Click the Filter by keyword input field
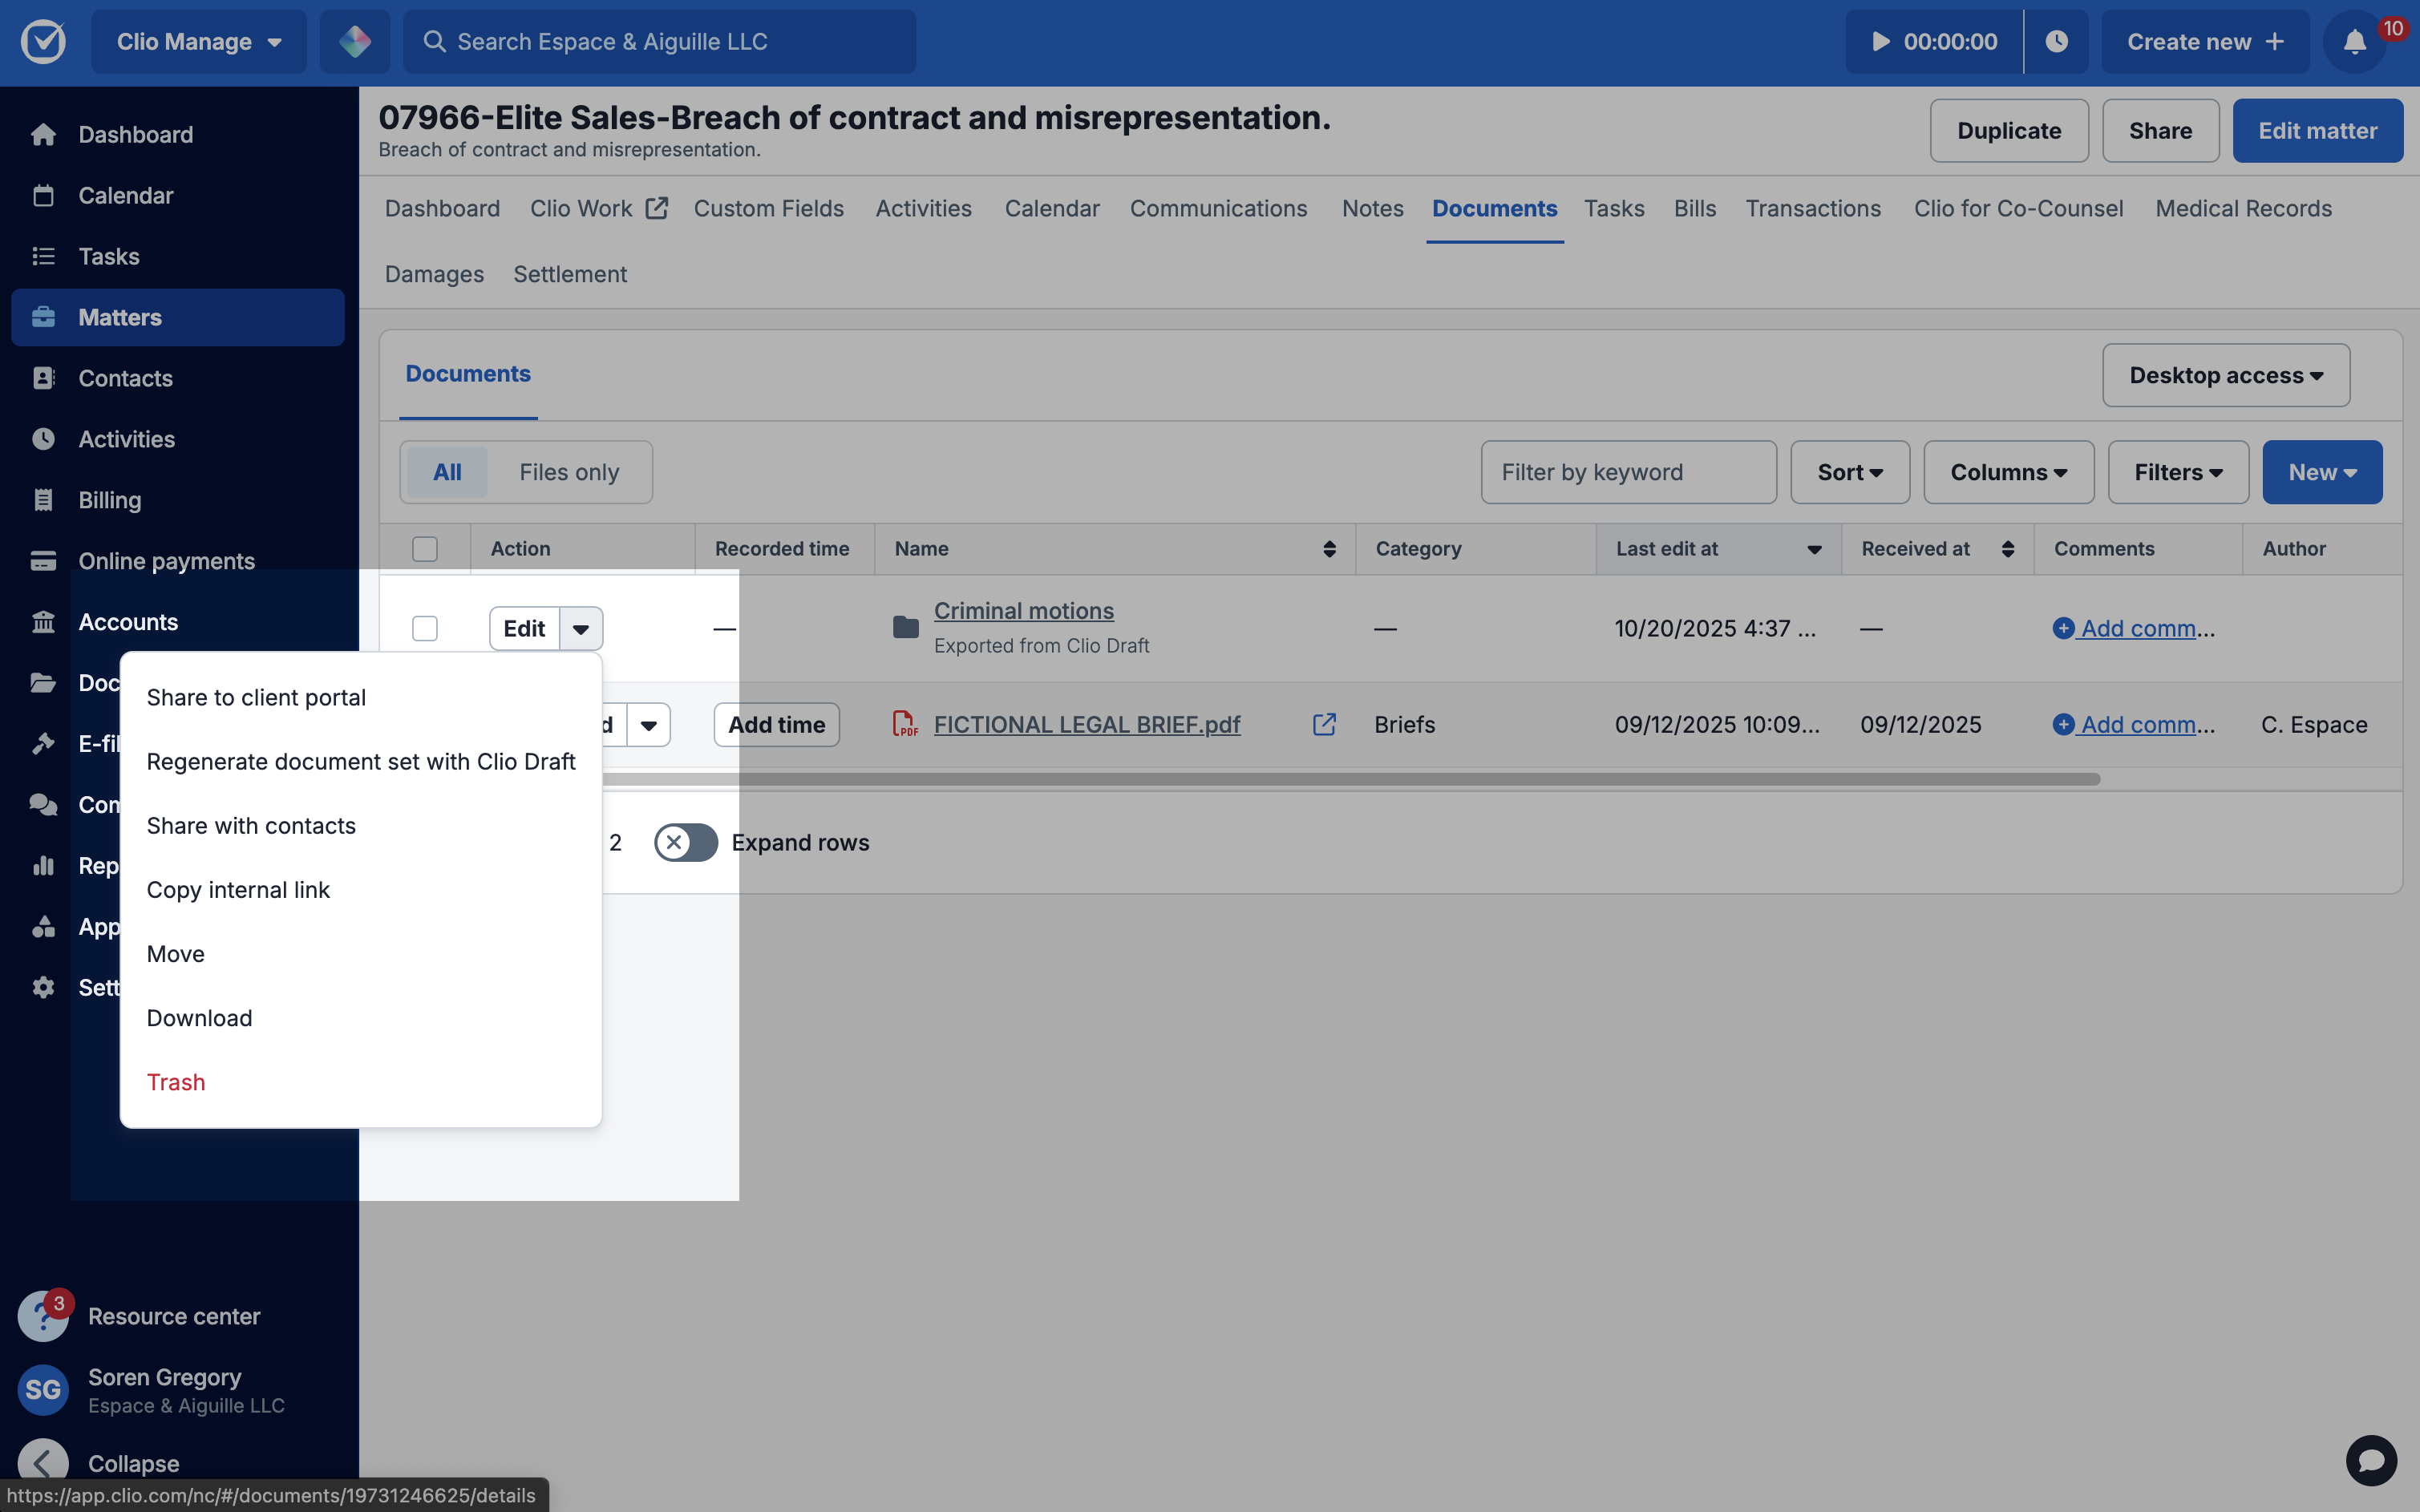 1627,471
